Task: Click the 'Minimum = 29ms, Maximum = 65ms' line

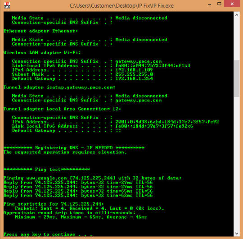Action: [81, 217]
